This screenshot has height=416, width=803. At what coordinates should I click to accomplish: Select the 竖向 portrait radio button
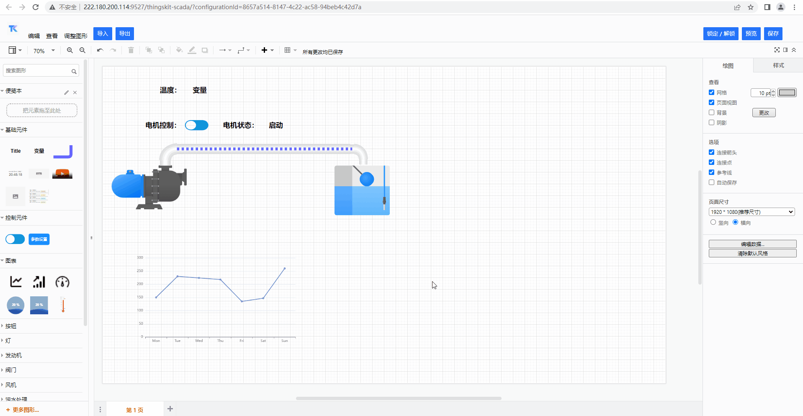[x=713, y=222]
